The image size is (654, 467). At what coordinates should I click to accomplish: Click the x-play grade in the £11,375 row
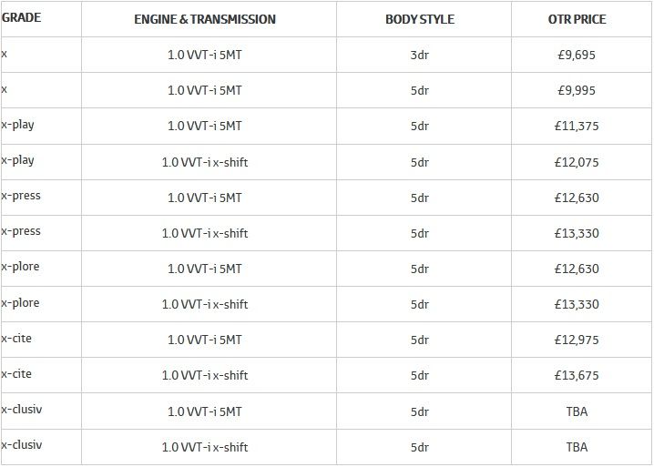point(18,125)
